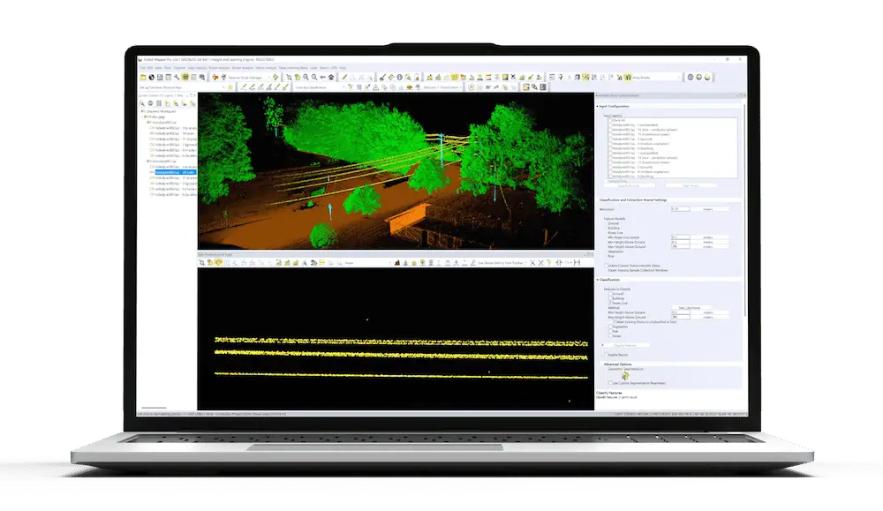
Task: Click the Control Center horizontal scrollbar
Action: click(154, 408)
